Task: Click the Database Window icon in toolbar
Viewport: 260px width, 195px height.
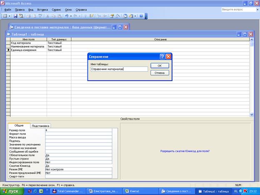Action: coord(125,16)
